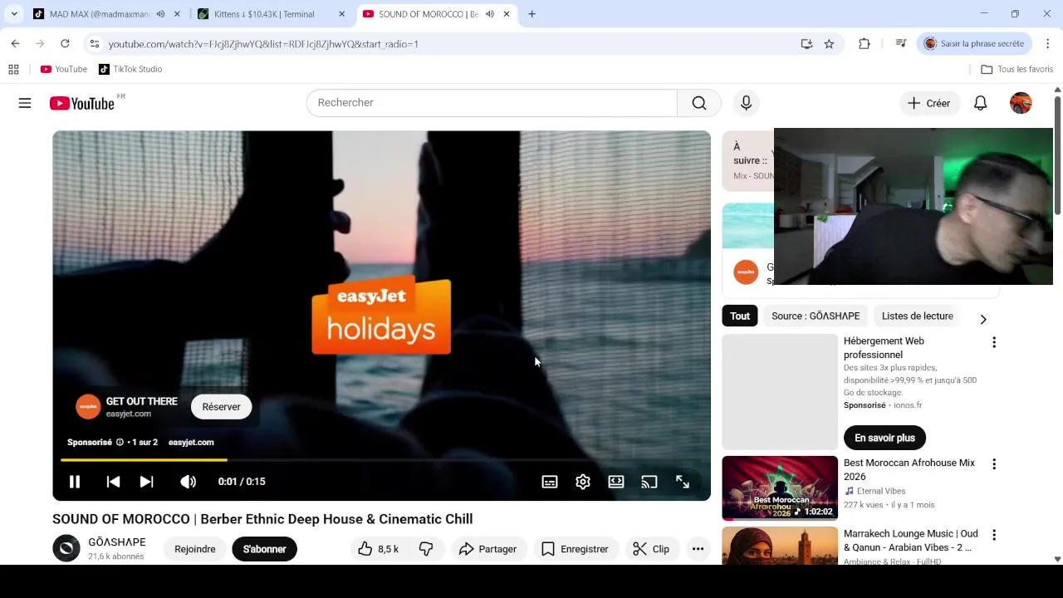Open the player settings gear
1063x598 pixels.
coord(583,482)
